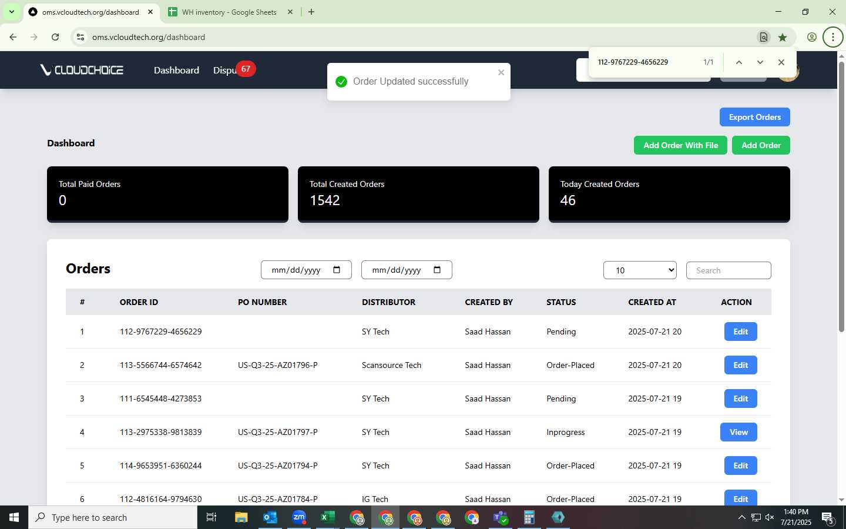The height and width of the screenshot is (529, 846).
Task: Click the muted volume tray icon
Action: [x=770, y=517]
